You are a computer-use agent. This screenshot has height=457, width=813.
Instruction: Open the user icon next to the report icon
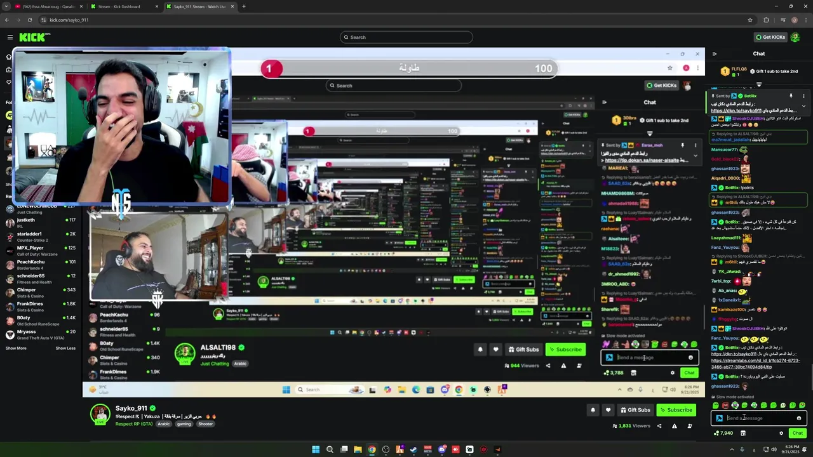(690, 426)
